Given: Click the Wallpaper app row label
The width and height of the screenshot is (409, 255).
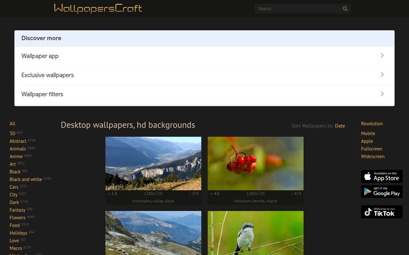Looking at the screenshot, I should (x=40, y=56).
